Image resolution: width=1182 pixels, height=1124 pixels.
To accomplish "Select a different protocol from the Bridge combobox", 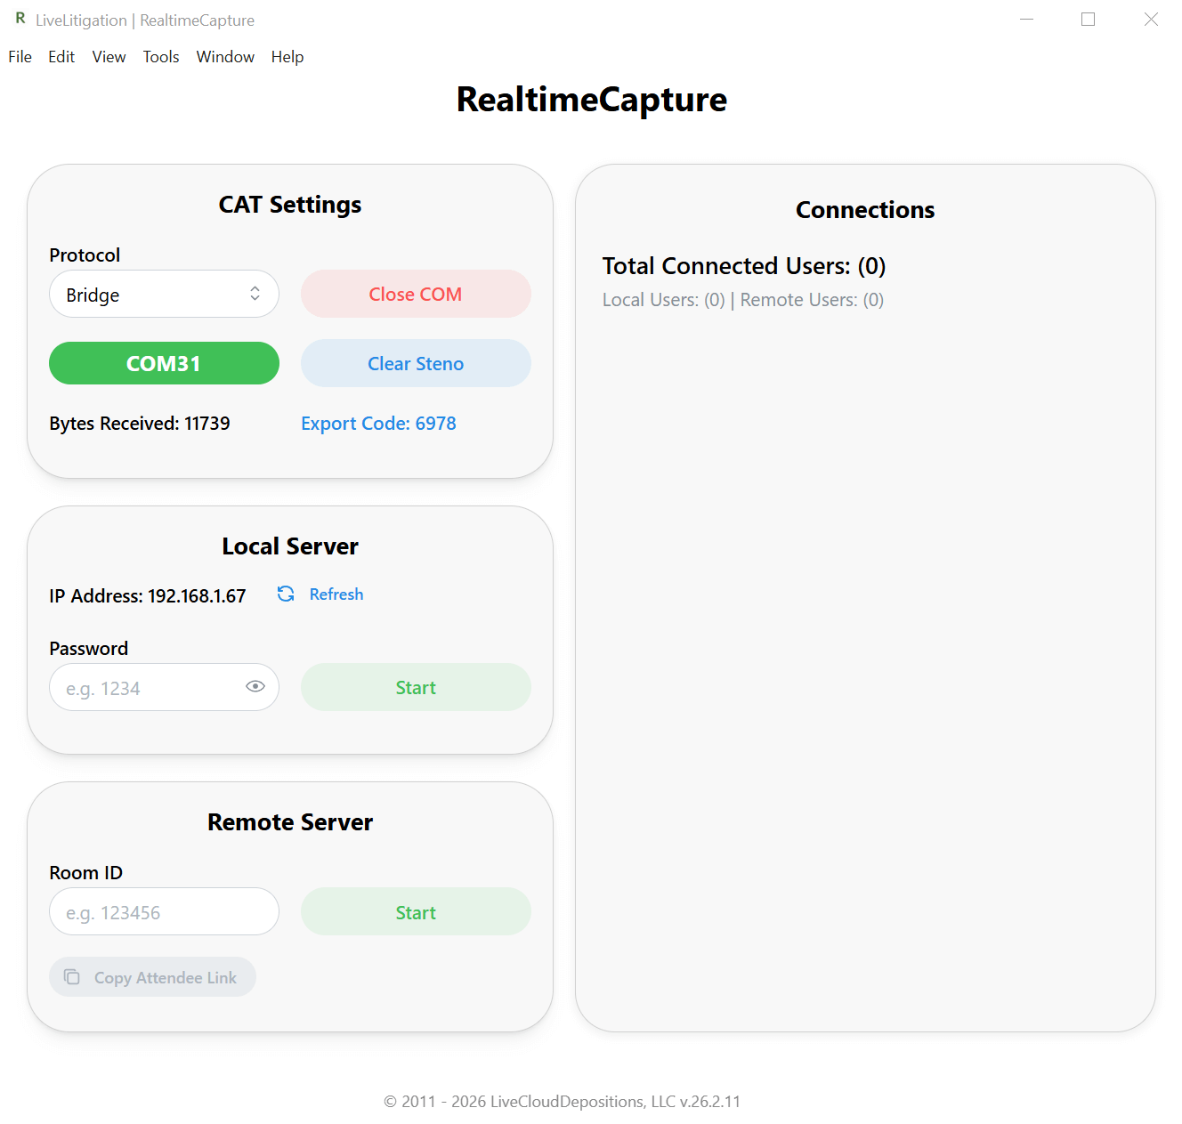I will 164,294.
